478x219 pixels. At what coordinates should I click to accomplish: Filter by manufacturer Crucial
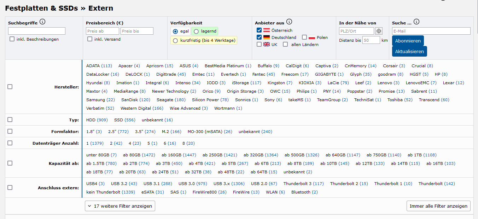422,66
